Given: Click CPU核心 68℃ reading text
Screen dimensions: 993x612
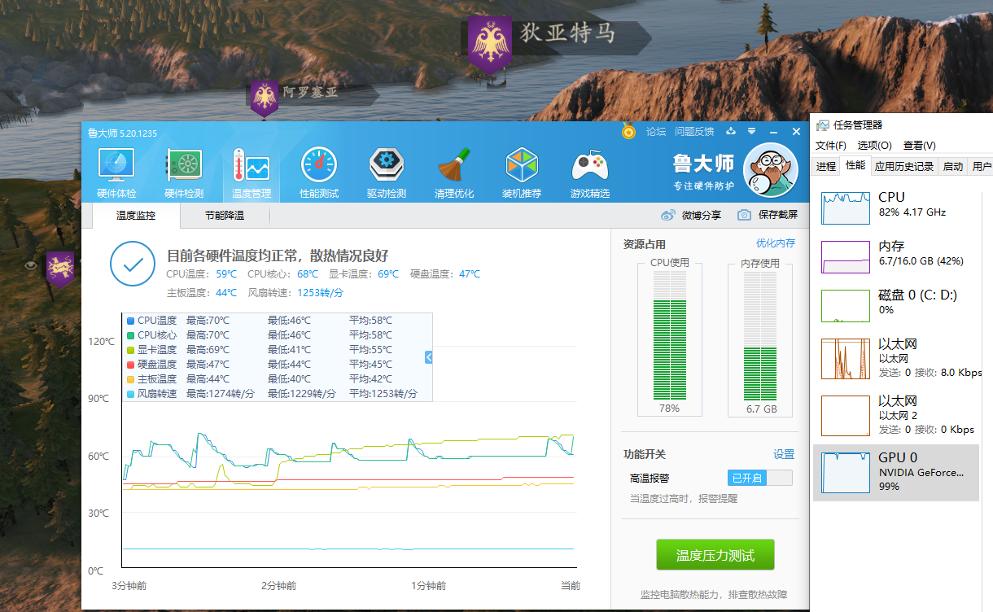Looking at the screenshot, I should 282,274.
